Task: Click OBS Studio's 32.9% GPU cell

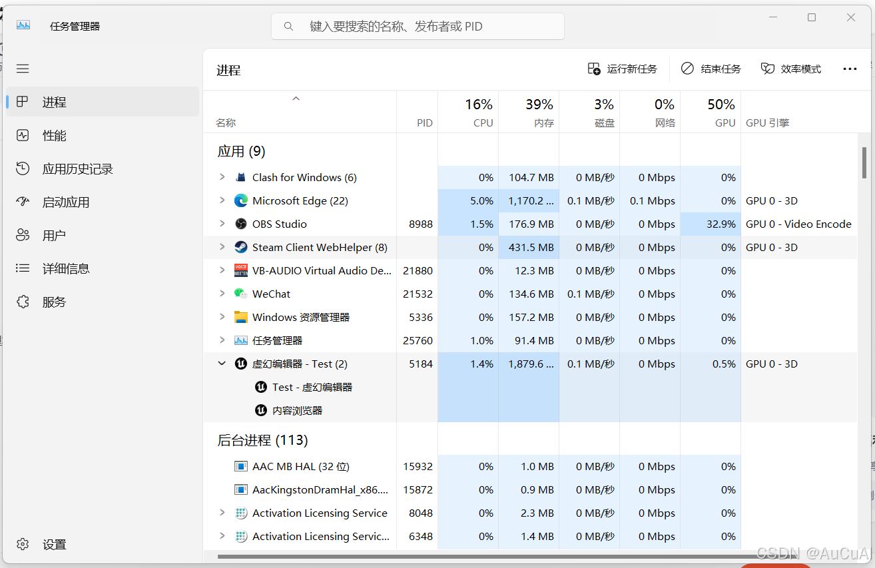Action: pyautogui.click(x=711, y=224)
